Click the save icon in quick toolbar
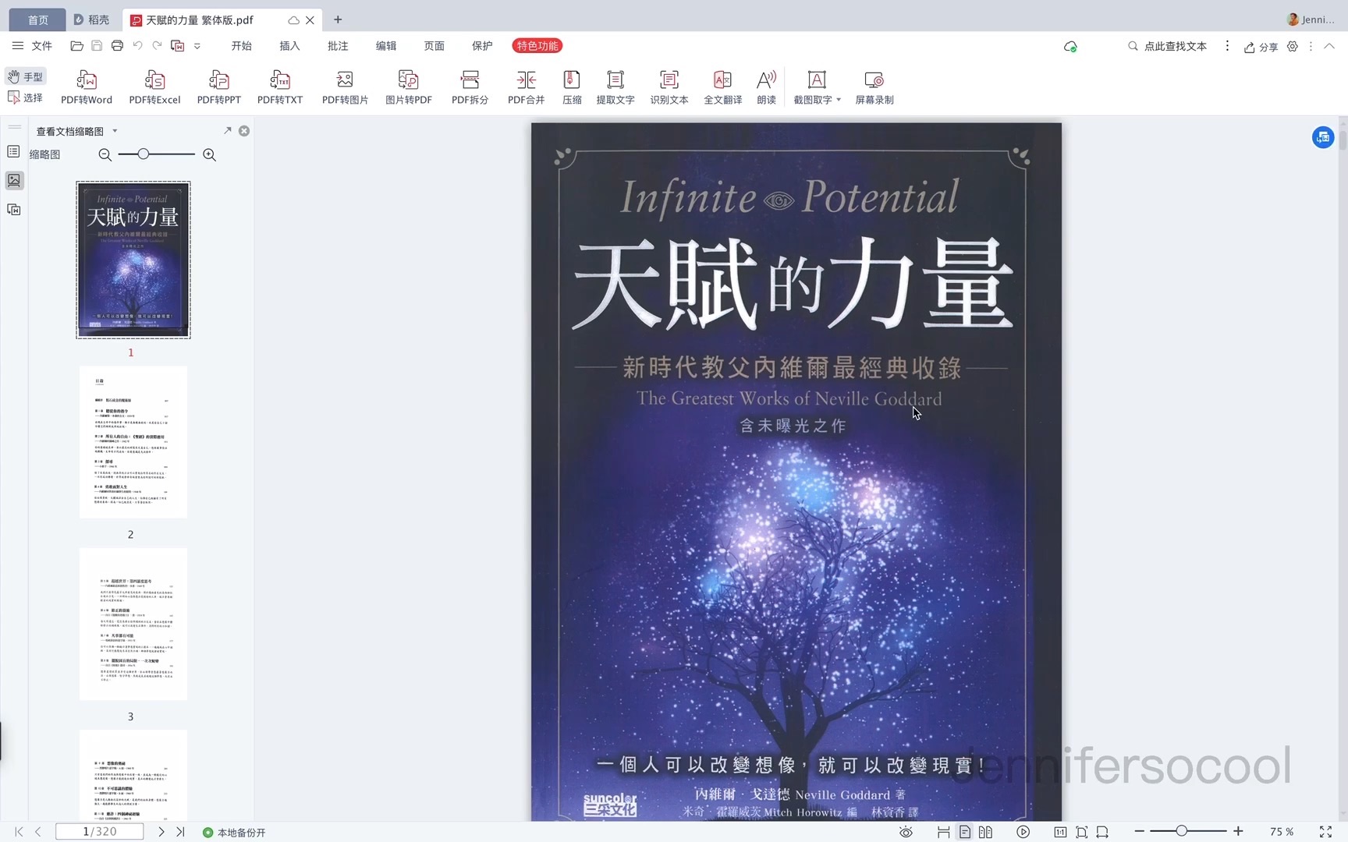1348x842 pixels. (x=97, y=46)
